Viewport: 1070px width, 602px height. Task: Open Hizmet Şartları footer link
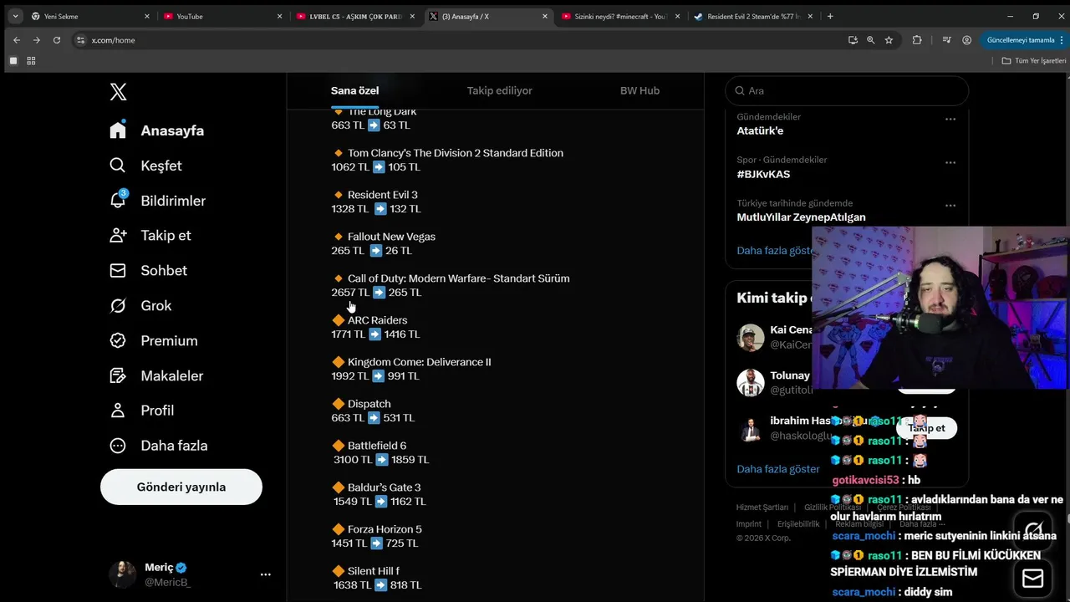click(762, 508)
